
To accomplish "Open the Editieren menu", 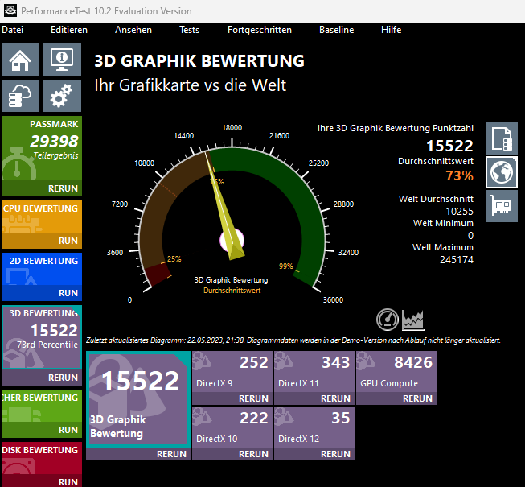I will (69, 30).
